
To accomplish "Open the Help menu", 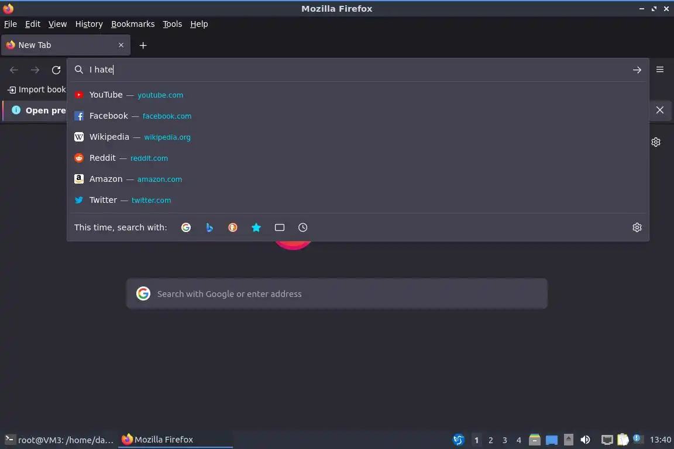I will click(199, 24).
